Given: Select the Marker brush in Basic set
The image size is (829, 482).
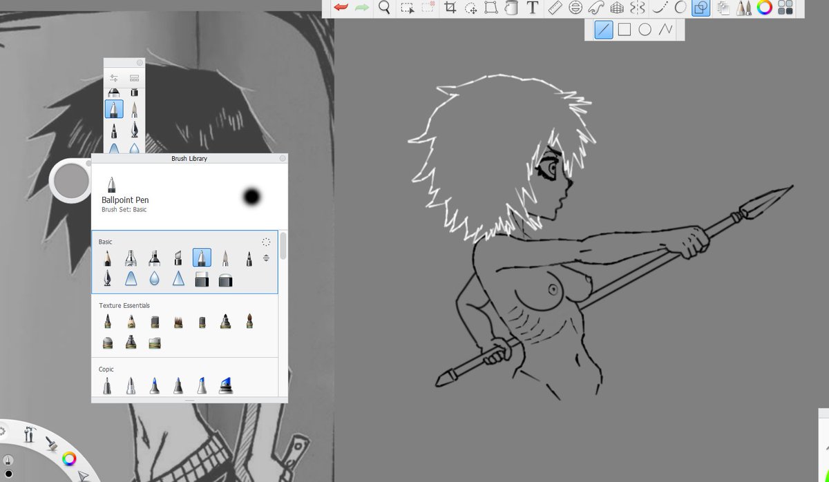Looking at the screenshot, I should coord(154,258).
